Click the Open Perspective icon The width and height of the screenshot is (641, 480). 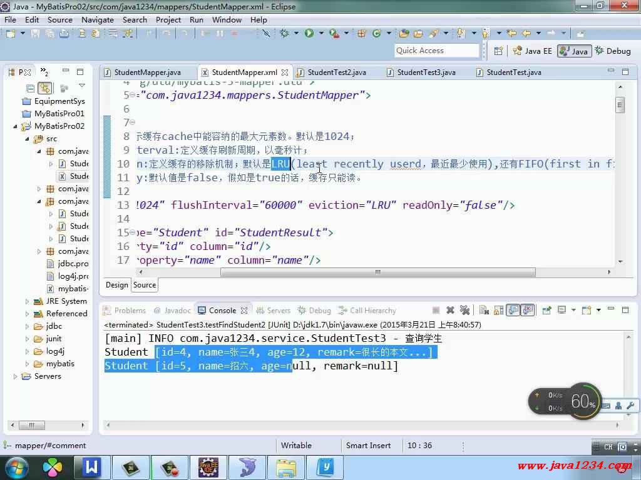click(498, 51)
